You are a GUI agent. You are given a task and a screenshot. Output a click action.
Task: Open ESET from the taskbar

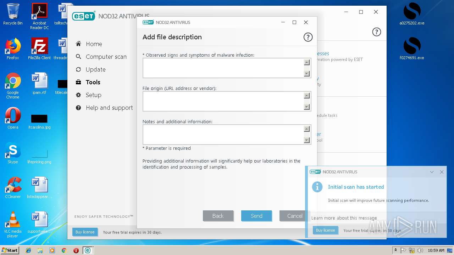pos(87,250)
